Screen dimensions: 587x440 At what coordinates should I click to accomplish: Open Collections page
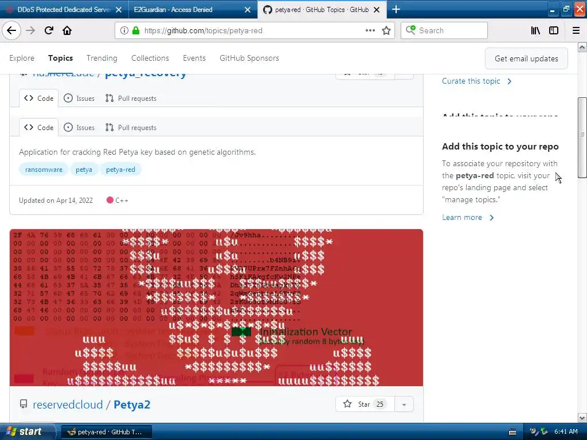pyautogui.click(x=150, y=58)
